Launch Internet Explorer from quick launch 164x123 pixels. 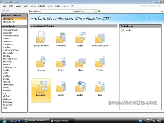click(16, 121)
